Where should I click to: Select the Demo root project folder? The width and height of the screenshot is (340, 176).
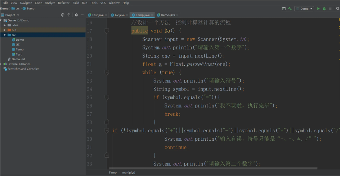[x=43, y=21]
